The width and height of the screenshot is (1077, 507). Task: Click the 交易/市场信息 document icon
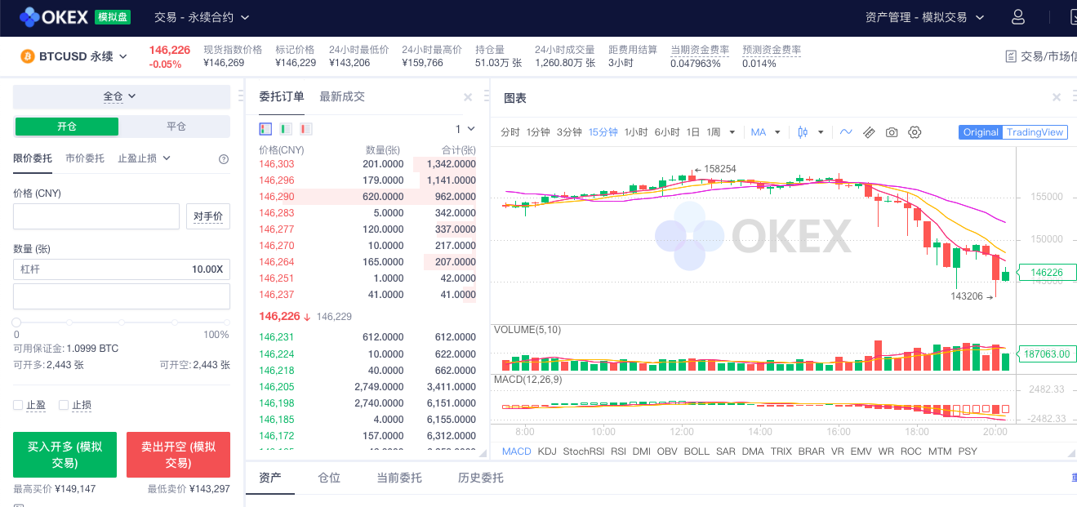click(1011, 56)
